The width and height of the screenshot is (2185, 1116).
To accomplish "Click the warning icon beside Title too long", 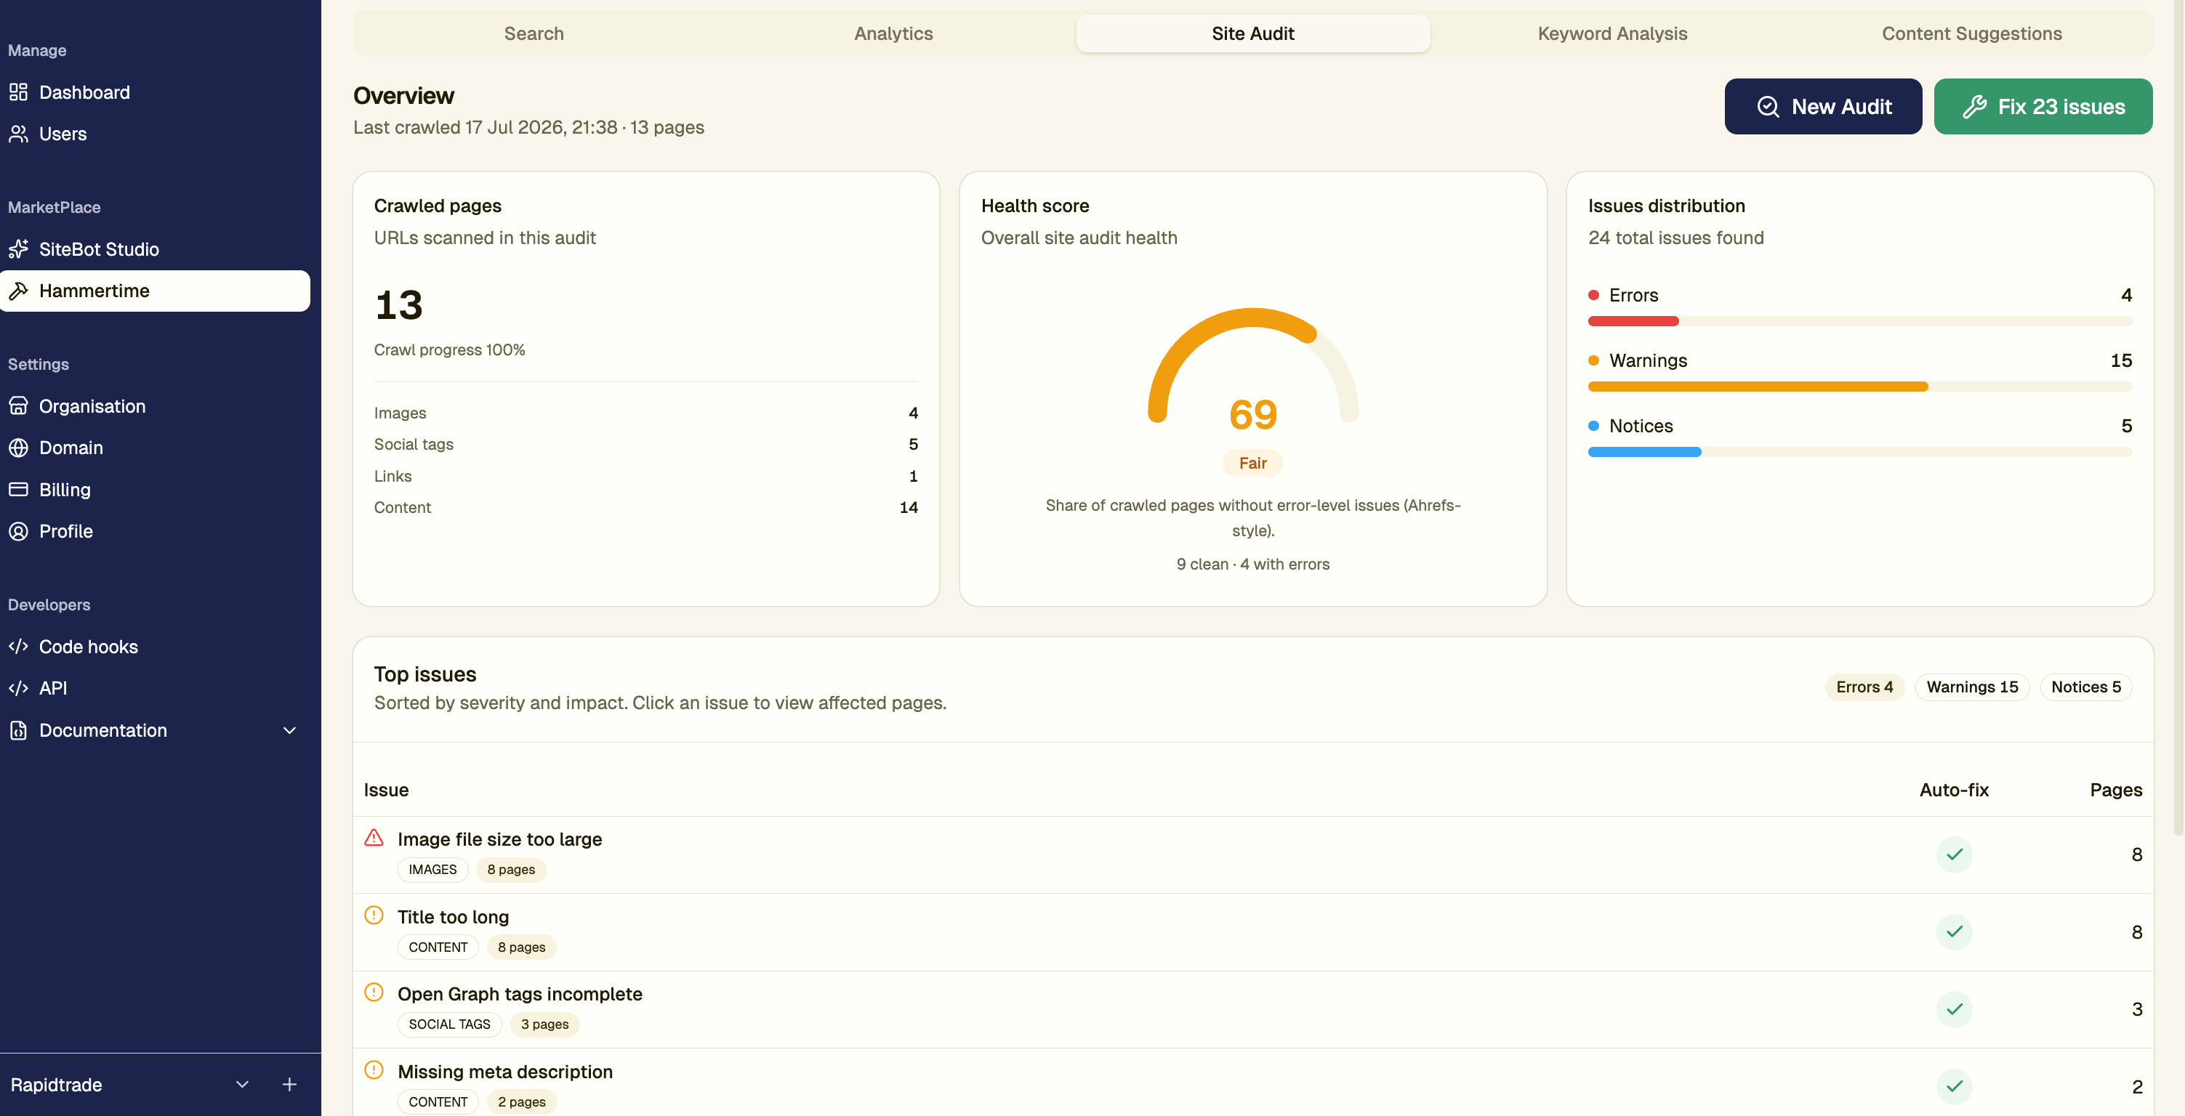I will pos(374,915).
